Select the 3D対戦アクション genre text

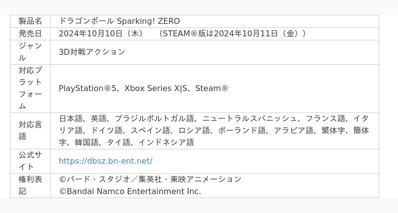click(92, 52)
